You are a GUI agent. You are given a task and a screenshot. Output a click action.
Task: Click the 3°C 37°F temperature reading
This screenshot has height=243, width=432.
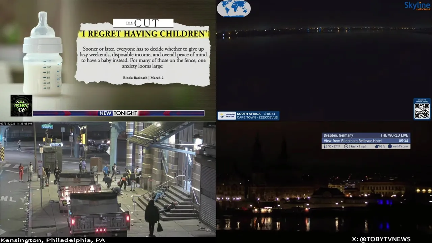[x=332, y=146]
